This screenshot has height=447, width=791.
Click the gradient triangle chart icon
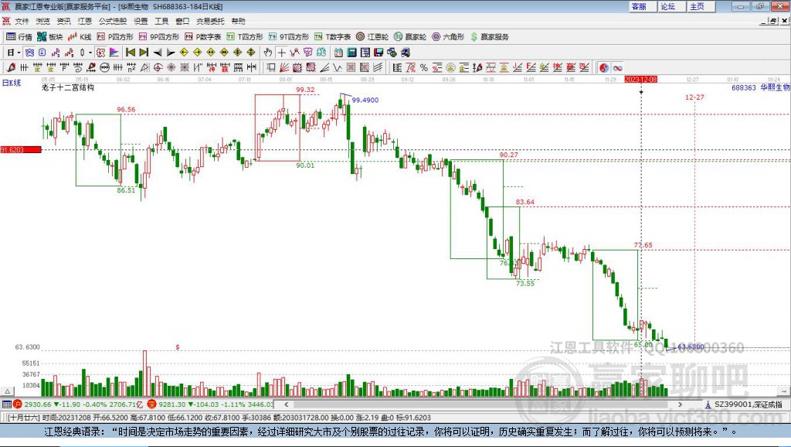coord(114,53)
